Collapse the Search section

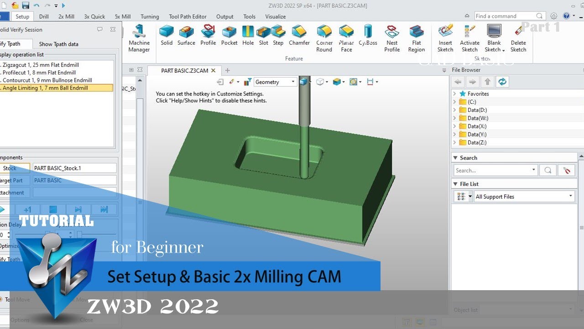pyautogui.click(x=455, y=158)
